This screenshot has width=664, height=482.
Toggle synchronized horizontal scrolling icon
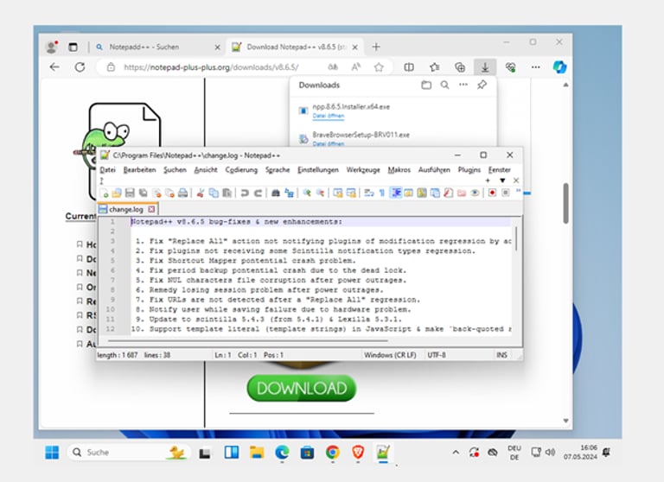point(351,193)
